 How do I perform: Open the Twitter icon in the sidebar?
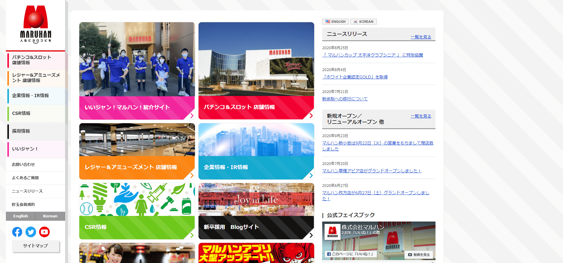[31, 232]
